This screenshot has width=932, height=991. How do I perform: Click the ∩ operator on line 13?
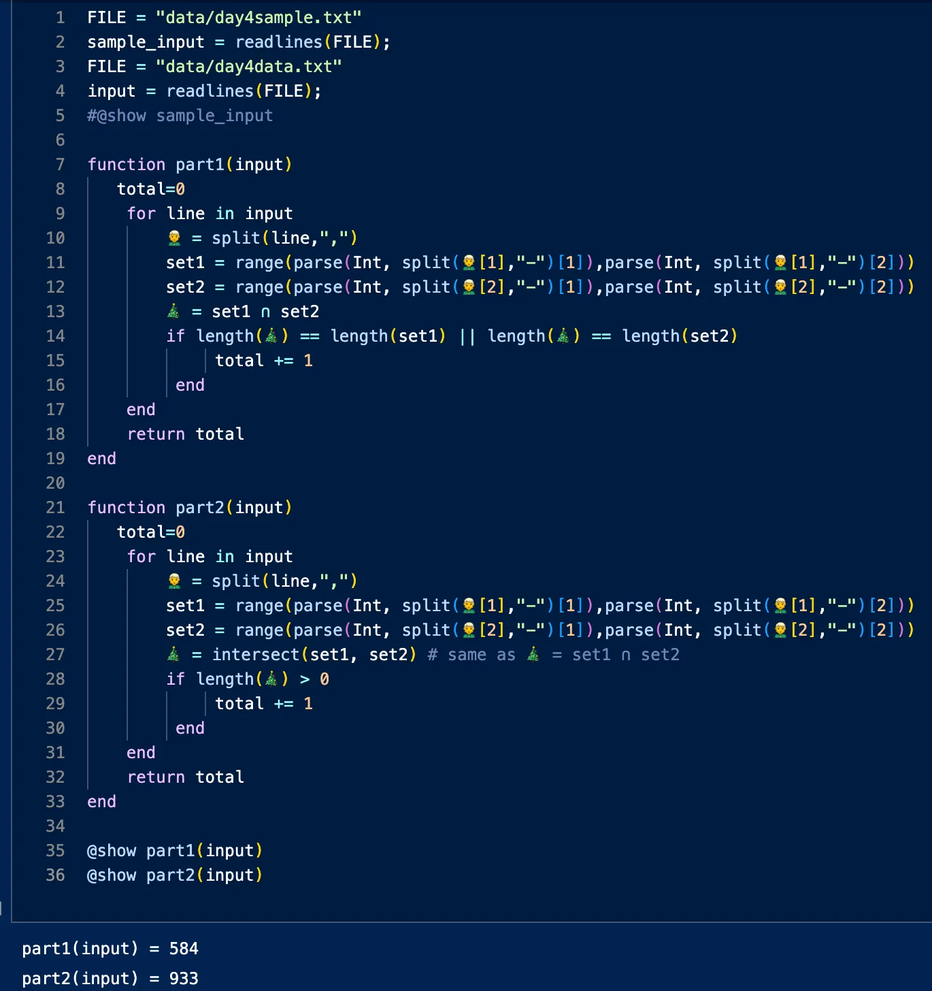[x=265, y=311]
